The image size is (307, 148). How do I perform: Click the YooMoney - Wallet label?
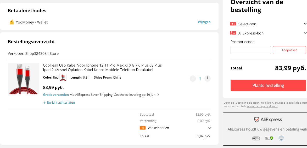click(x=32, y=22)
